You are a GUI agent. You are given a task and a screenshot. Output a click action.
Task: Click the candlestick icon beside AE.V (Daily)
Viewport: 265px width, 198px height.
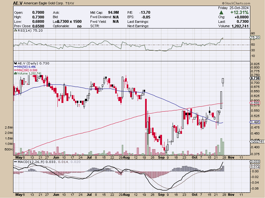(16, 63)
